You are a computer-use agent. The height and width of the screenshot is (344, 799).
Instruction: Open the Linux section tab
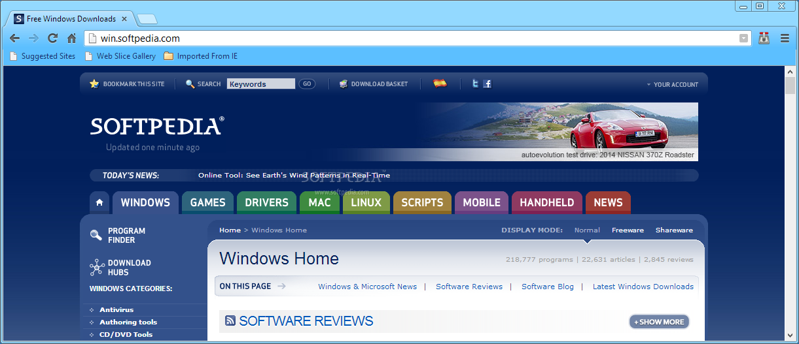[x=366, y=202]
